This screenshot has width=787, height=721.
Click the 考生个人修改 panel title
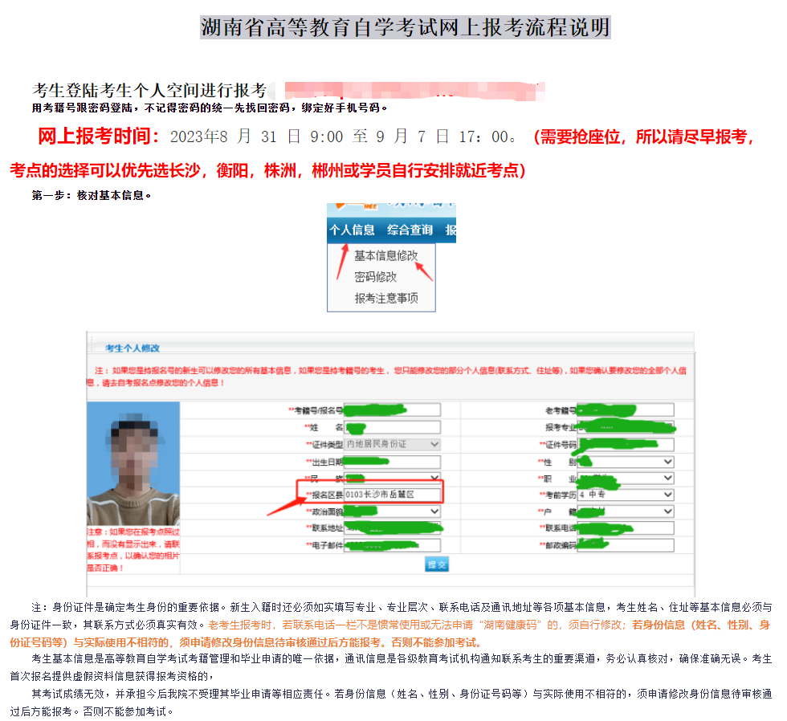[133, 348]
